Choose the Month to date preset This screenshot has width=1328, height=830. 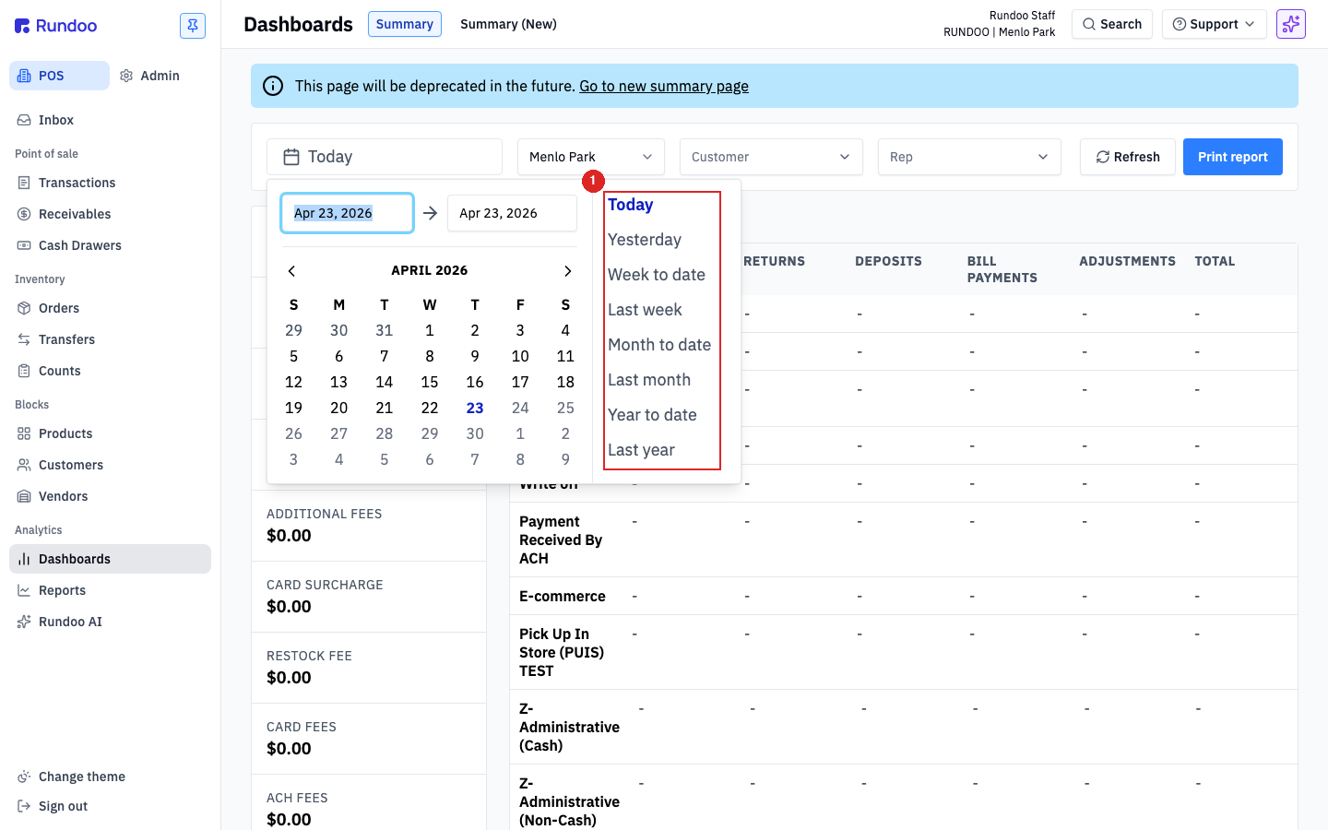tap(659, 345)
